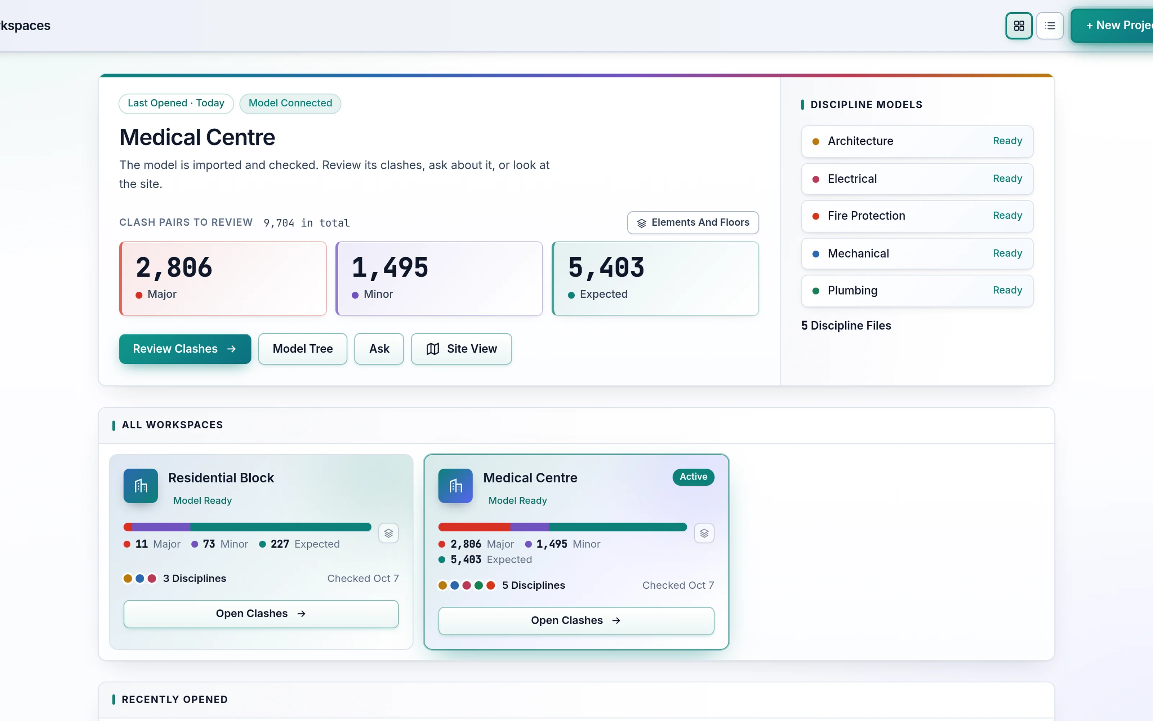Click Checked Oct 7 on Residential Block
This screenshot has width=1153, height=721.
point(363,578)
